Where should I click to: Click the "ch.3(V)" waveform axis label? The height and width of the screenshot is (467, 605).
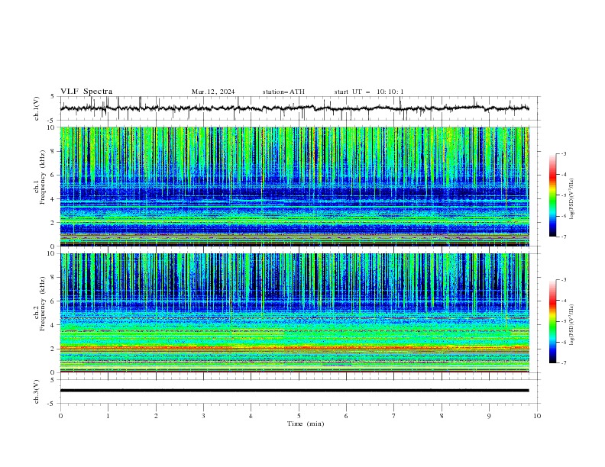[x=37, y=391]
